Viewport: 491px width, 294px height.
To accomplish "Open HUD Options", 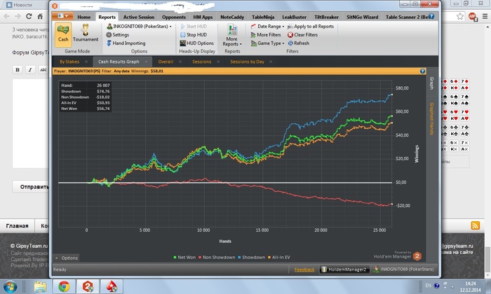I will pyautogui.click(x=196, y=43).
